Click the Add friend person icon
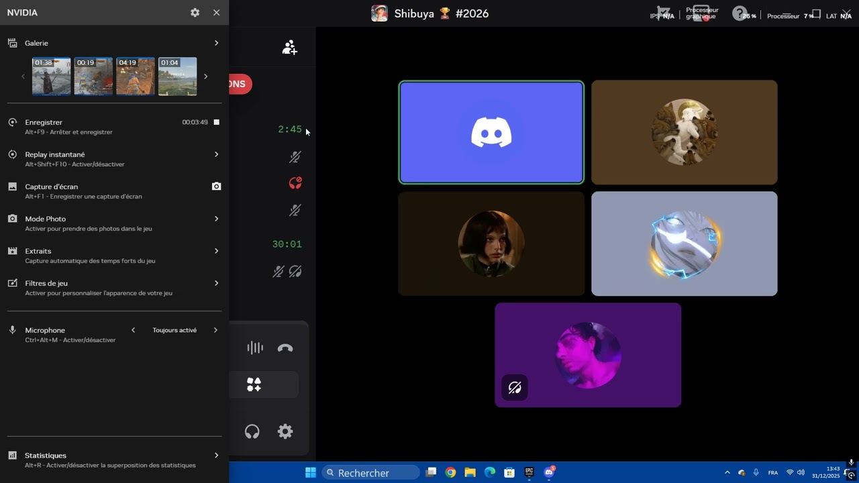Image resolution: width=859 pixels, height=483 pixels. (290, 48)
